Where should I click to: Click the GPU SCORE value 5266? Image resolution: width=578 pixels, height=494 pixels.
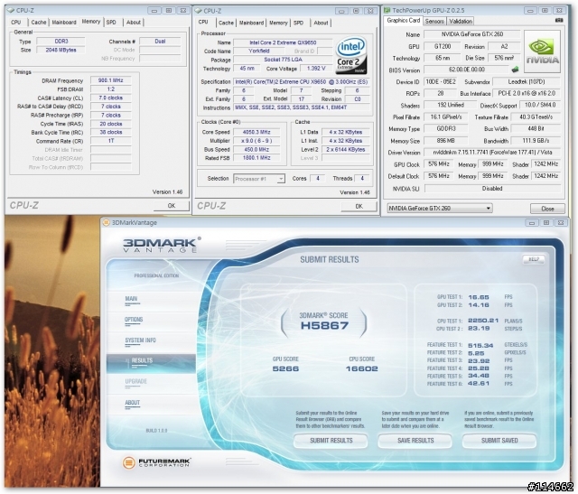pyautogui.click(x=285, y=368)
